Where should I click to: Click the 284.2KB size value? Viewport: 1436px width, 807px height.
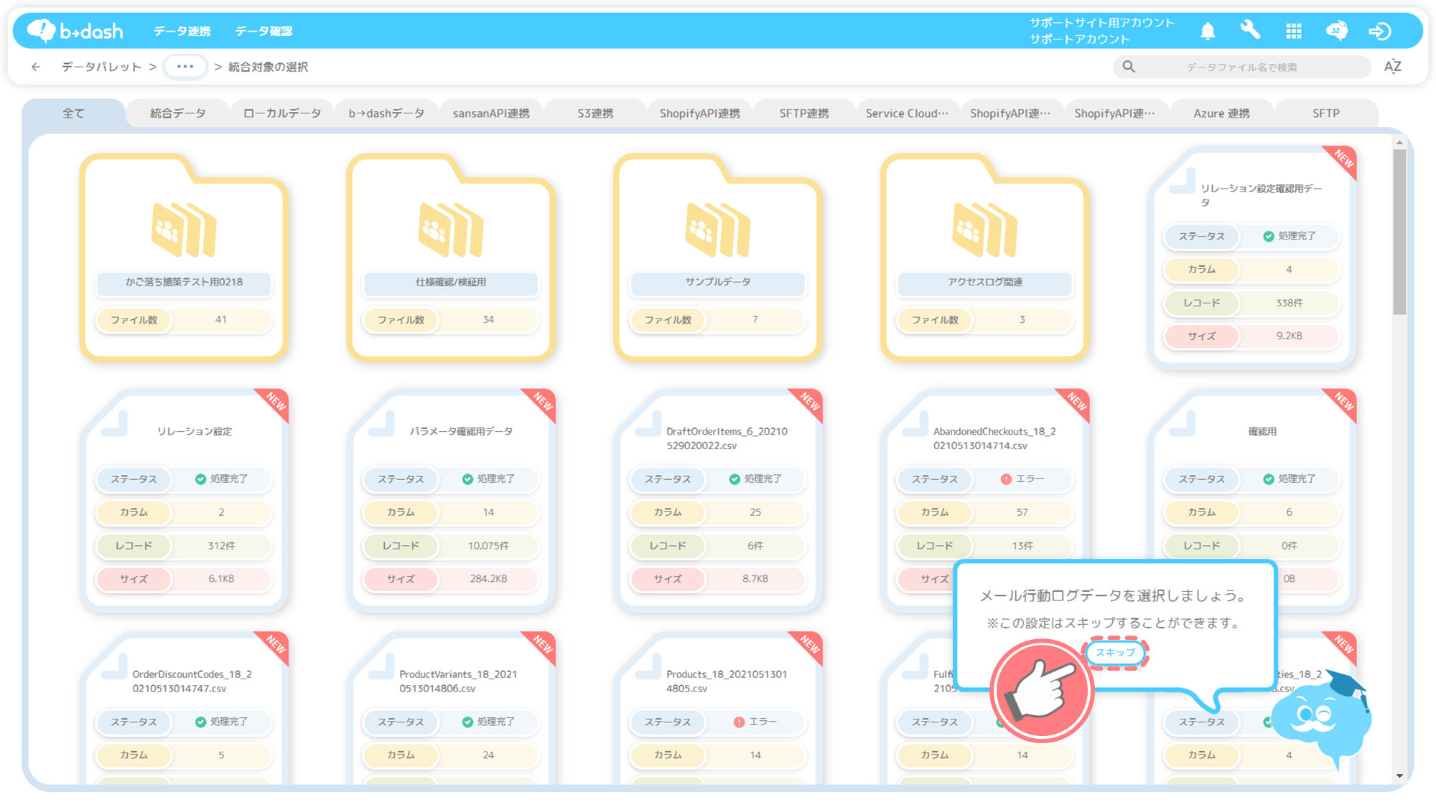point(488,579)
